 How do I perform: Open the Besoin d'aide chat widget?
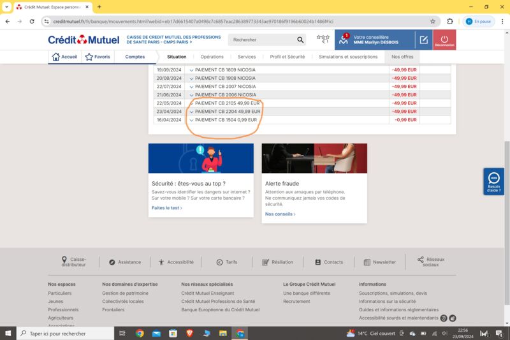(x=493, y=182)
